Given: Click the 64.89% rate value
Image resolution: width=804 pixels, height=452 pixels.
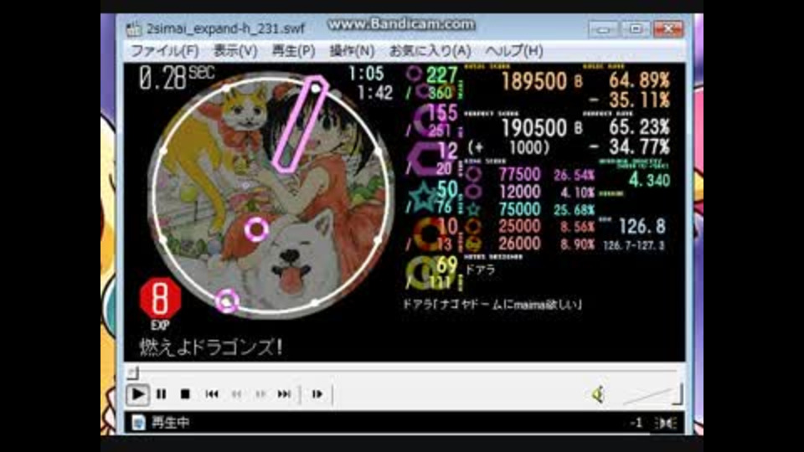Looking at the screenshot, I should (639, 80).
